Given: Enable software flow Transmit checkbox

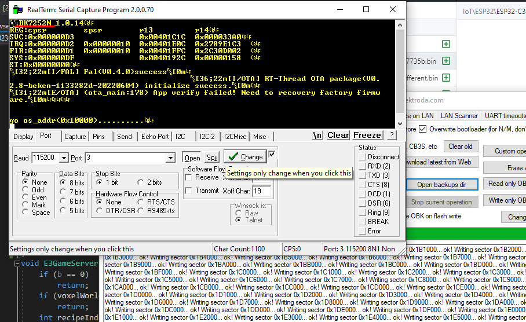Looking at the screenshot, I should click(188, 191).
